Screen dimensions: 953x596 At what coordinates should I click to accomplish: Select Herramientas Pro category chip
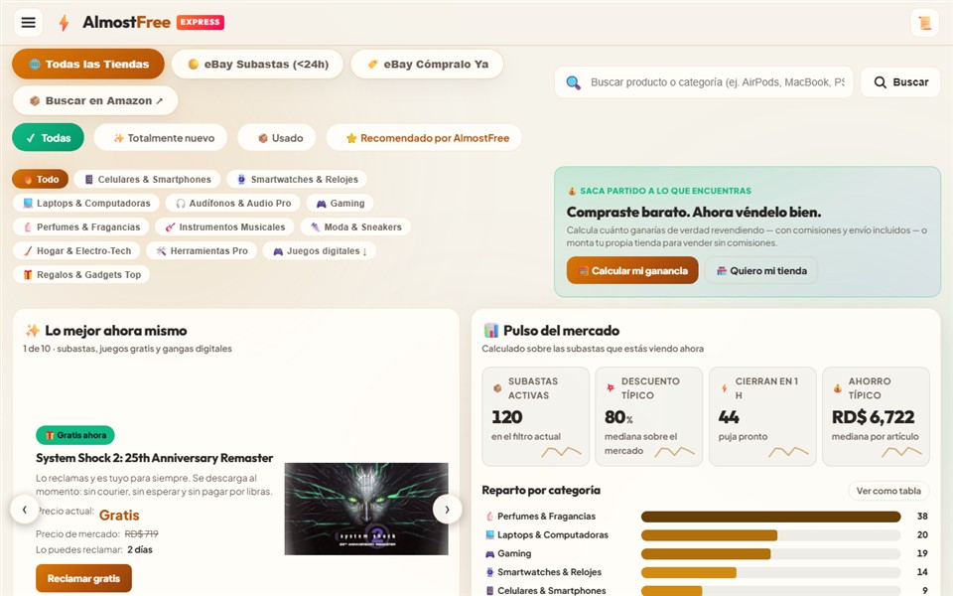click(202, 250)
